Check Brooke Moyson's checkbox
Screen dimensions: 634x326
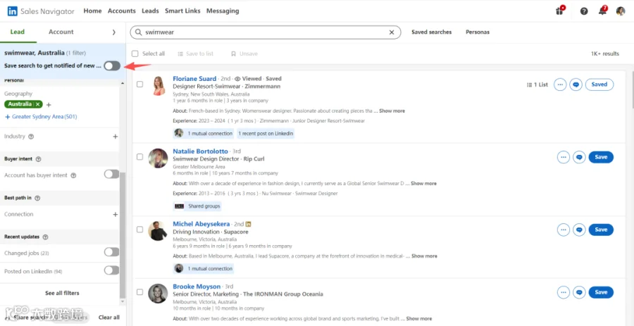pos(139,291)
